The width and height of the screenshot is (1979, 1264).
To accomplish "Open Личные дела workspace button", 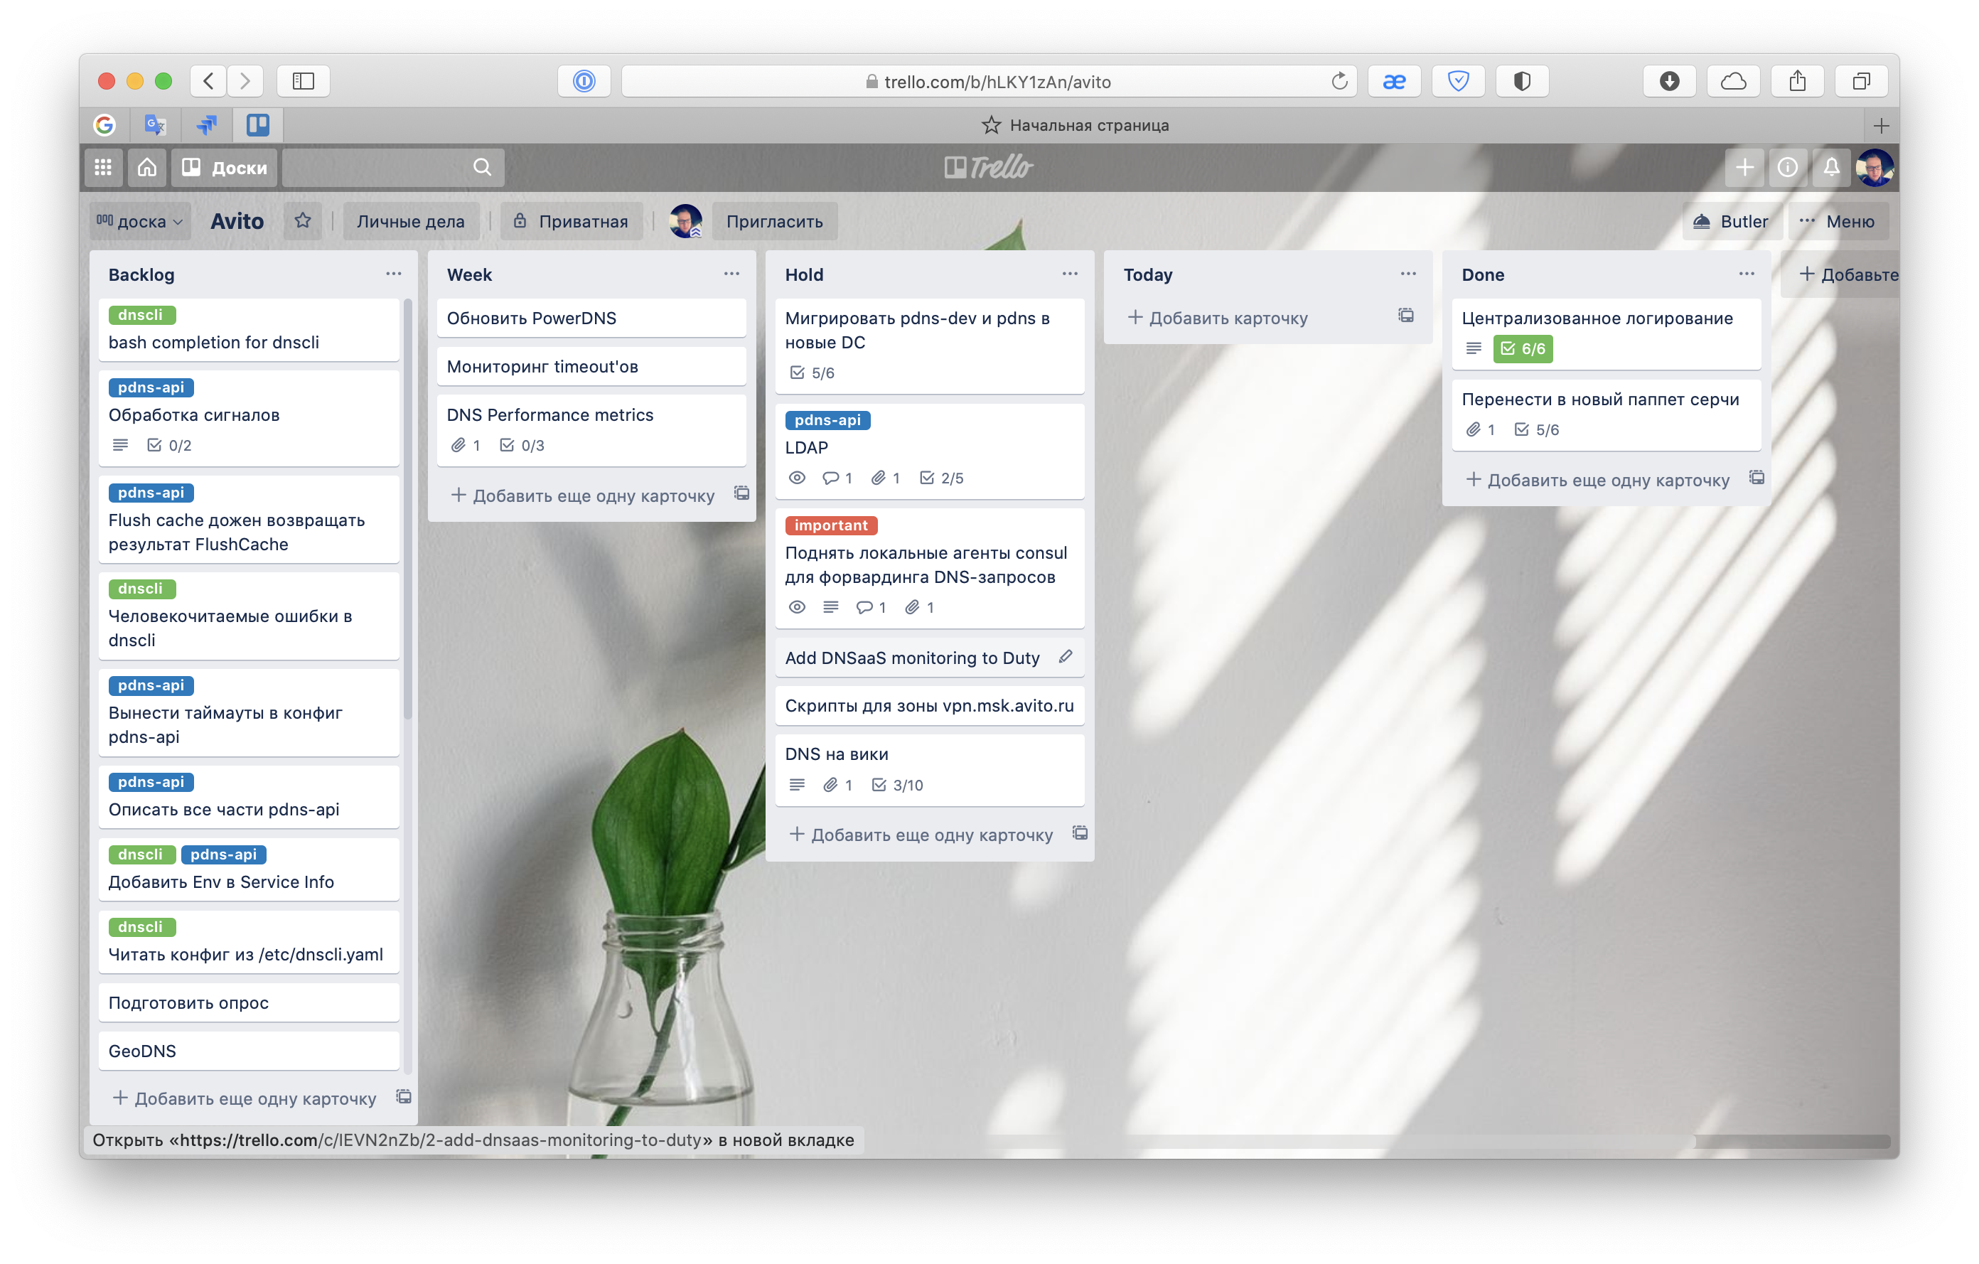I will 410,221.
